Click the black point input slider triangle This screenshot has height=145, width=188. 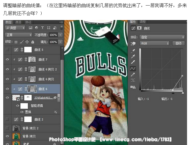click(173, 93)
